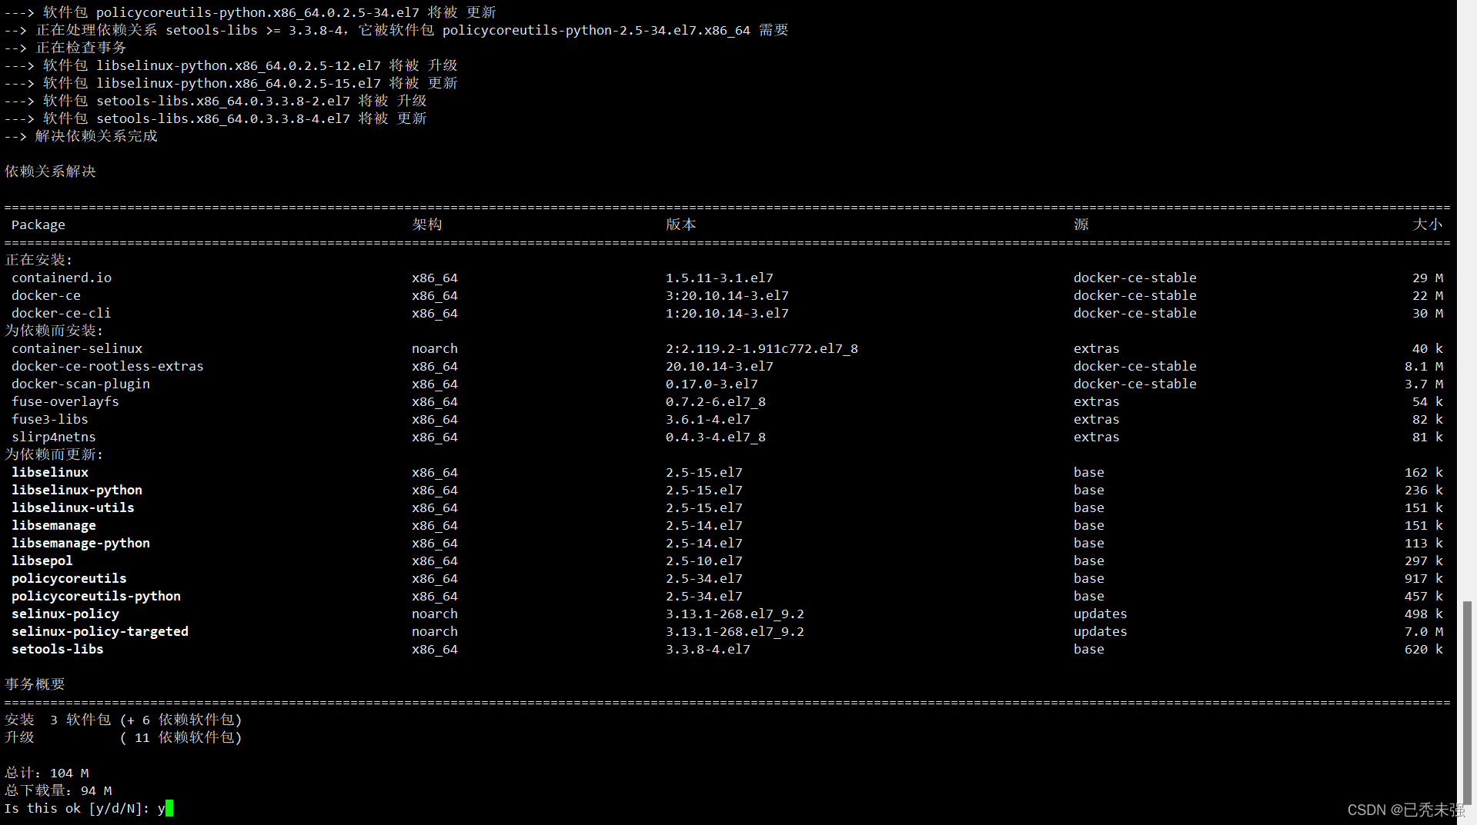Click 'extras' source of fuse-overlayfs row
Image resolution: width=1477 pixels, height=825 pixels.
(x=1097, y=401)
